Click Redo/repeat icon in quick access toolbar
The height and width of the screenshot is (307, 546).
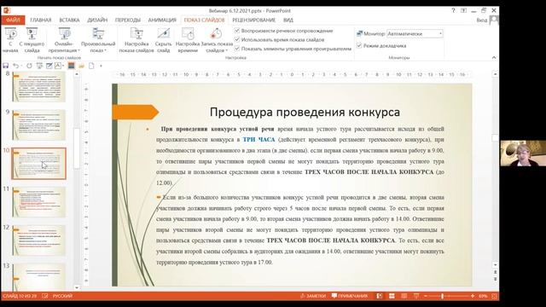click(29, 66)
